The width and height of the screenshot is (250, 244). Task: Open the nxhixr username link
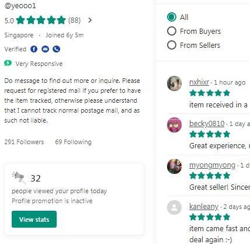tap(199, 82)
